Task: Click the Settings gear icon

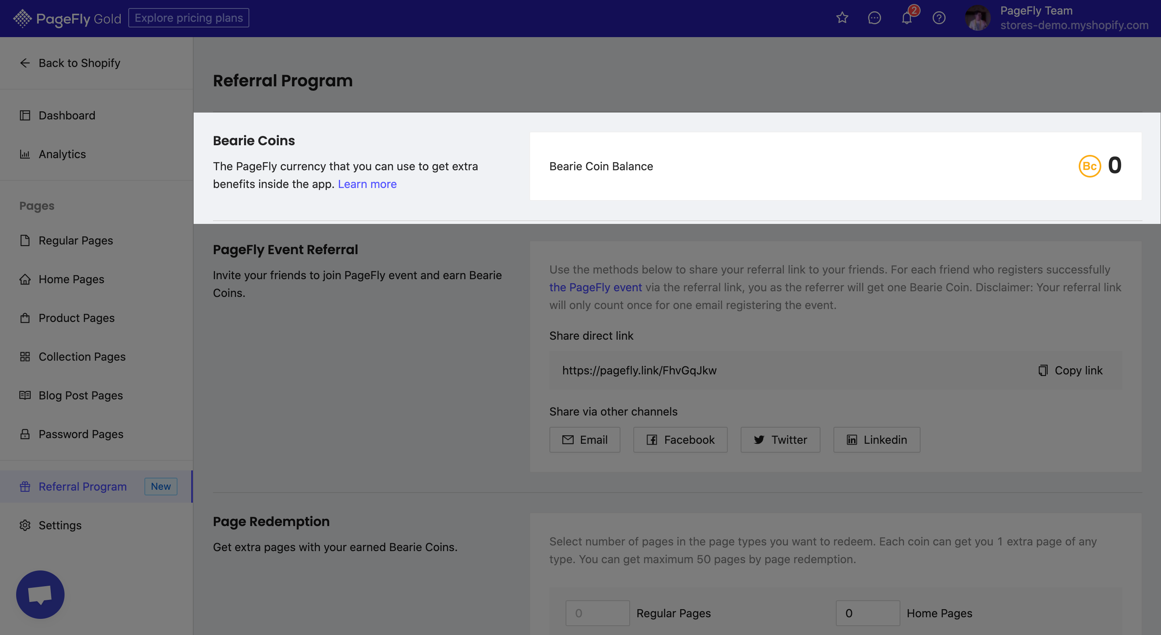Action: click(25, 525)
